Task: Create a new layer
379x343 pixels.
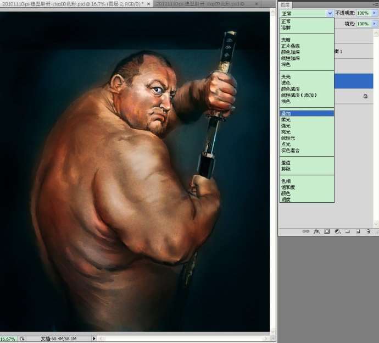Action: click(x=358, y=231)
